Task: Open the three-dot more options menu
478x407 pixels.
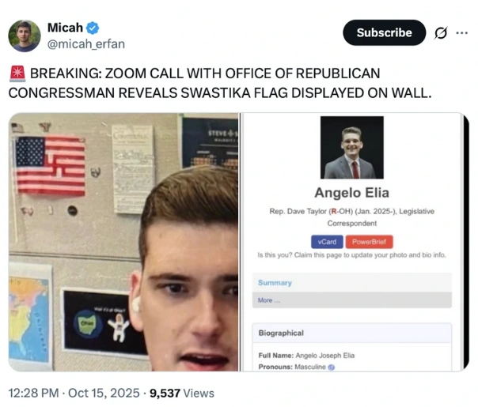Action: click(x=462, y=32)
